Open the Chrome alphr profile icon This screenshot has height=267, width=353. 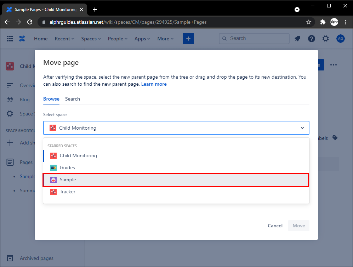[x=334, y=22]
